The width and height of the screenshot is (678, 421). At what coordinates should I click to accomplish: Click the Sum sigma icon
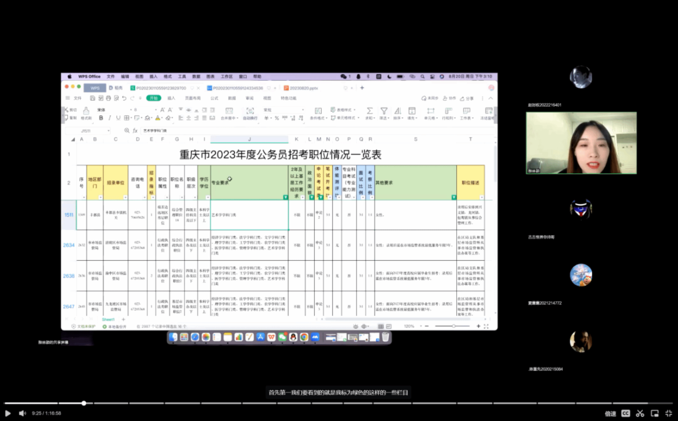pos(369,111)
